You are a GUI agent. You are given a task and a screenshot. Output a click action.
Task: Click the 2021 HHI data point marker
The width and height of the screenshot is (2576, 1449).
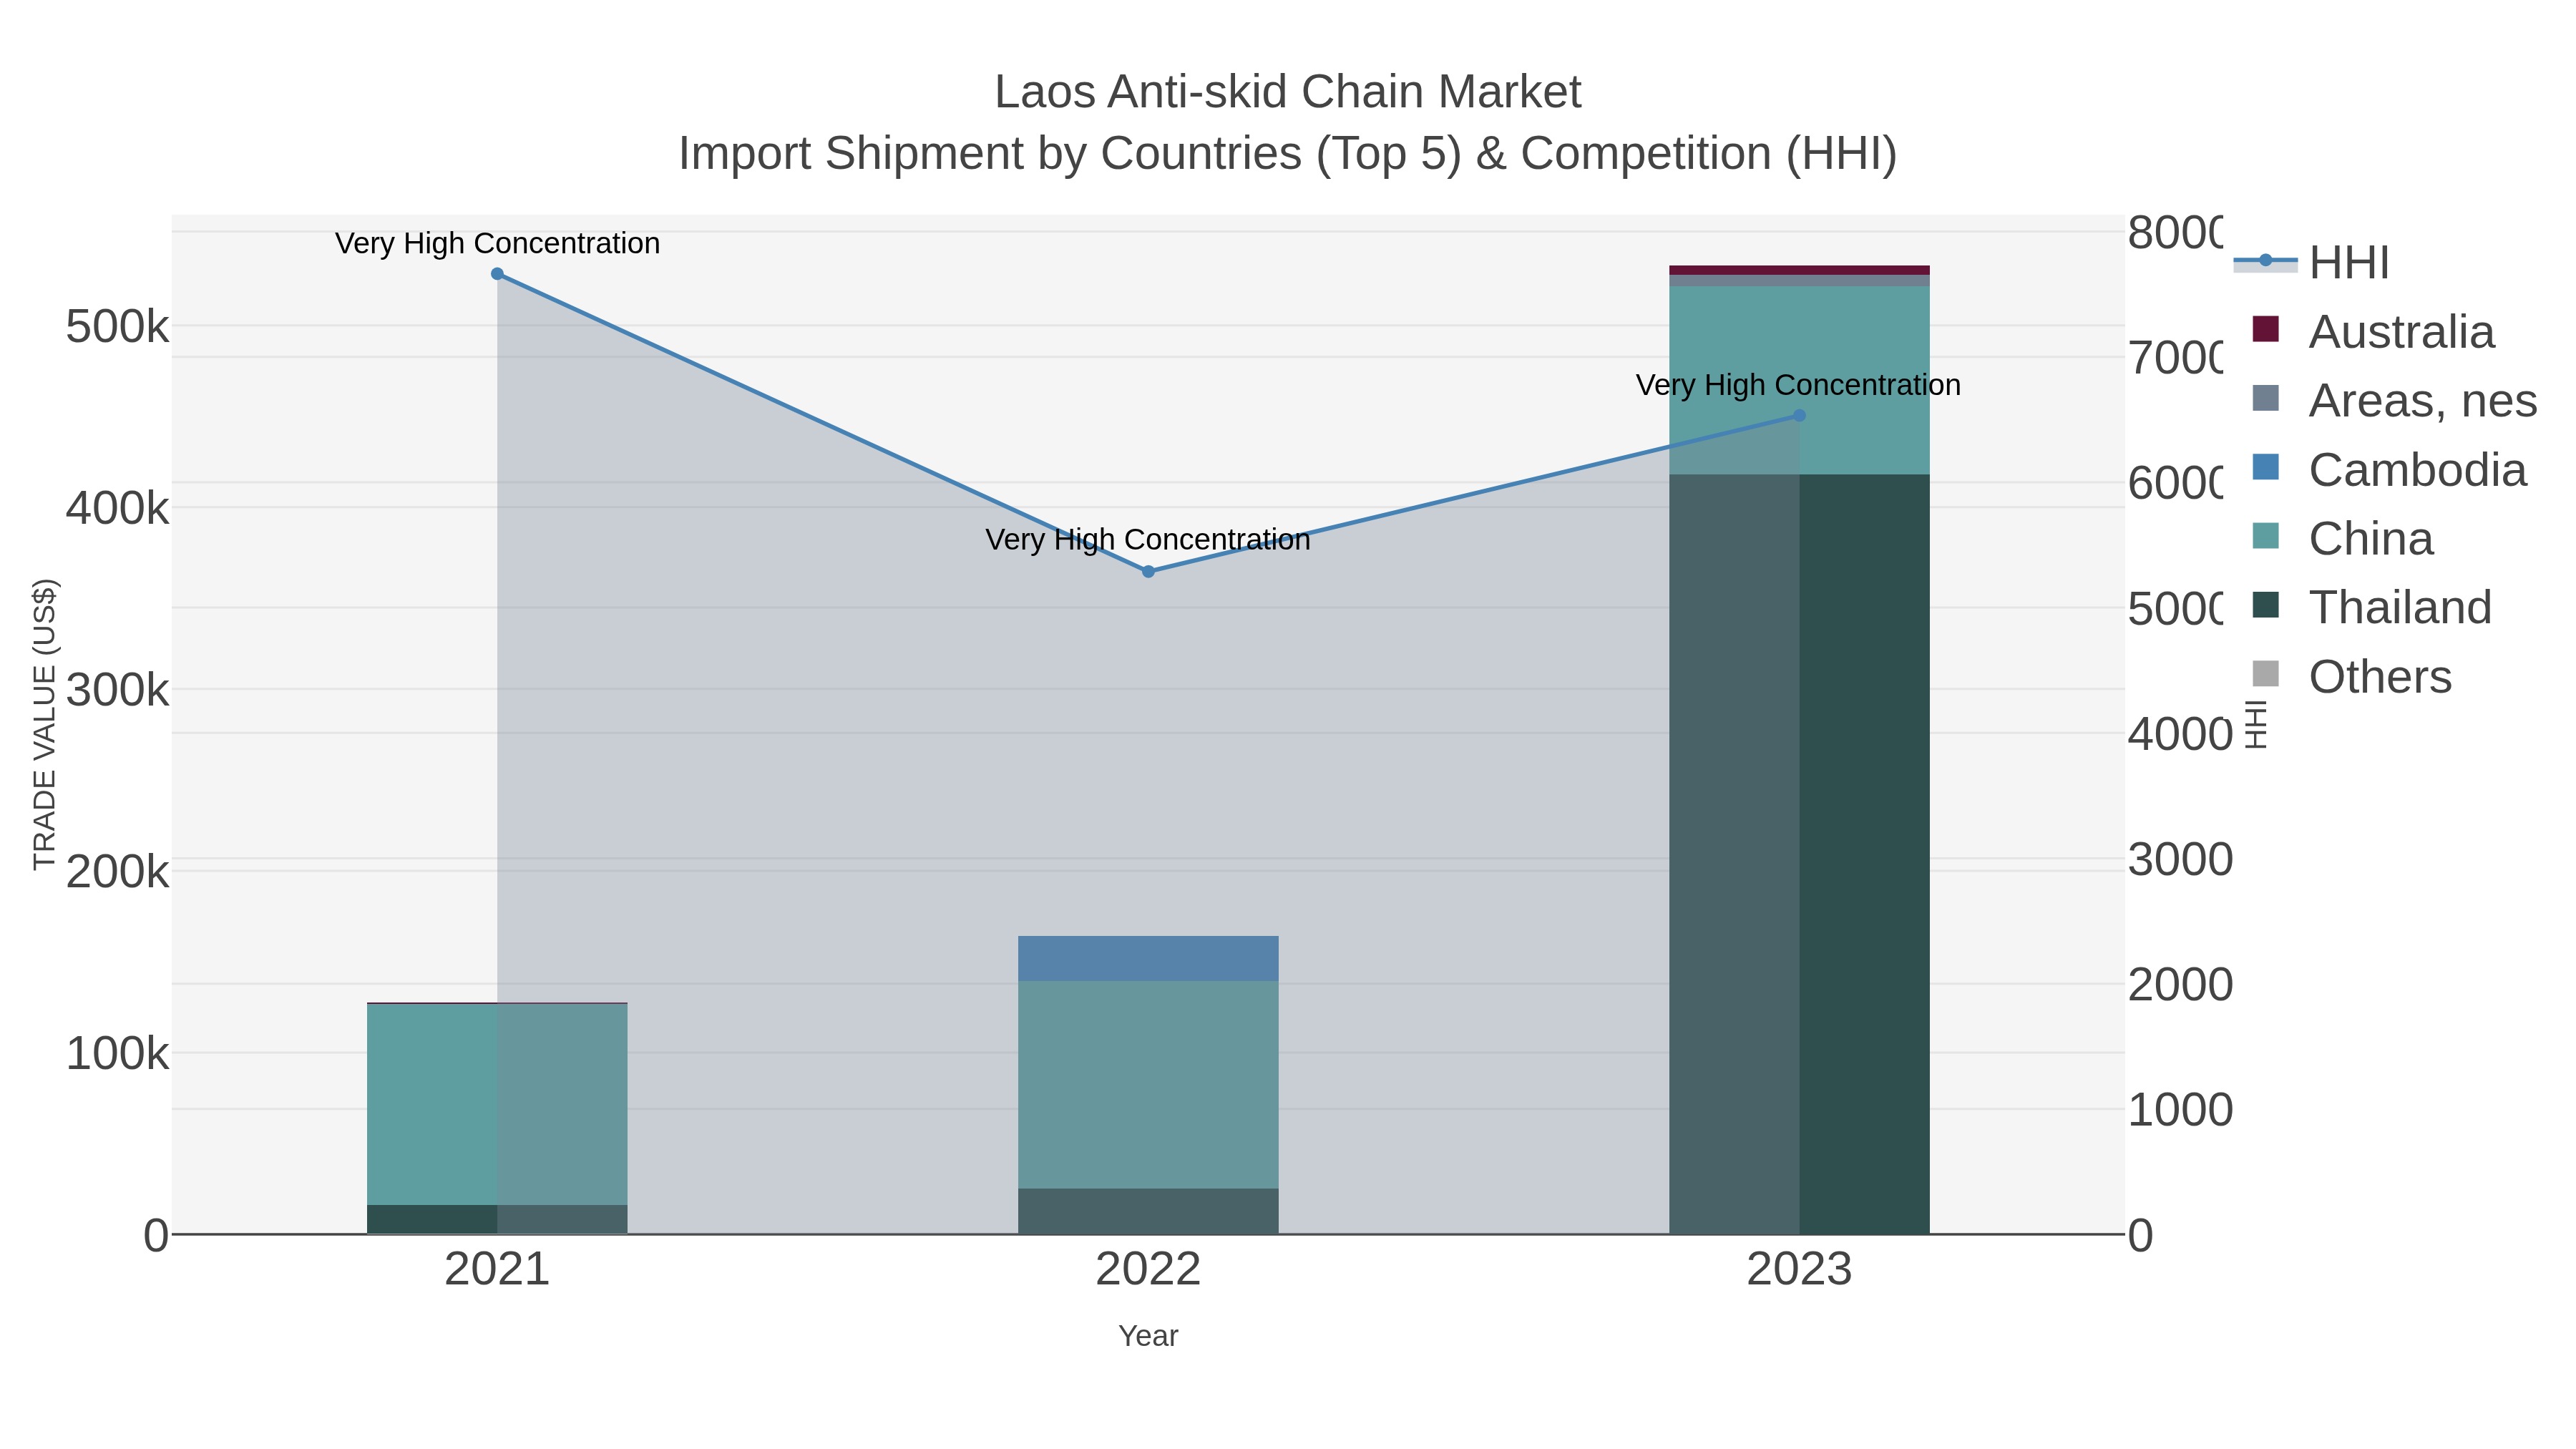[497, 274]
